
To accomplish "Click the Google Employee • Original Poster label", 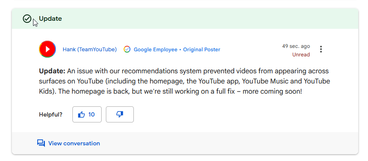I will point(177,50).
